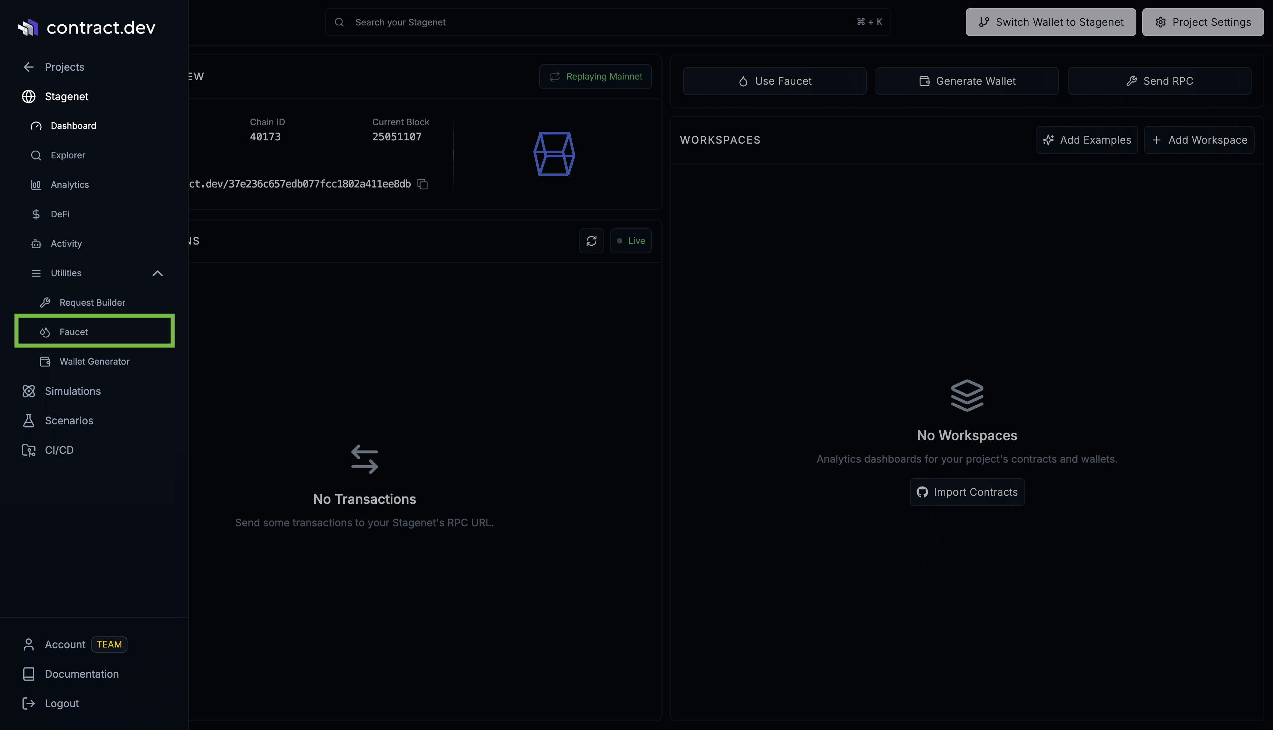
Task: Refresh the transactions list
Action: pos(591,241)
